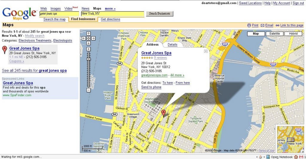Zoom out with the minus button

(88, 90)
